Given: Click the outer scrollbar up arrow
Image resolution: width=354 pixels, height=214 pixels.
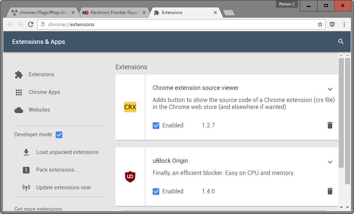Looking at the screenshot, I should (347, 55).
